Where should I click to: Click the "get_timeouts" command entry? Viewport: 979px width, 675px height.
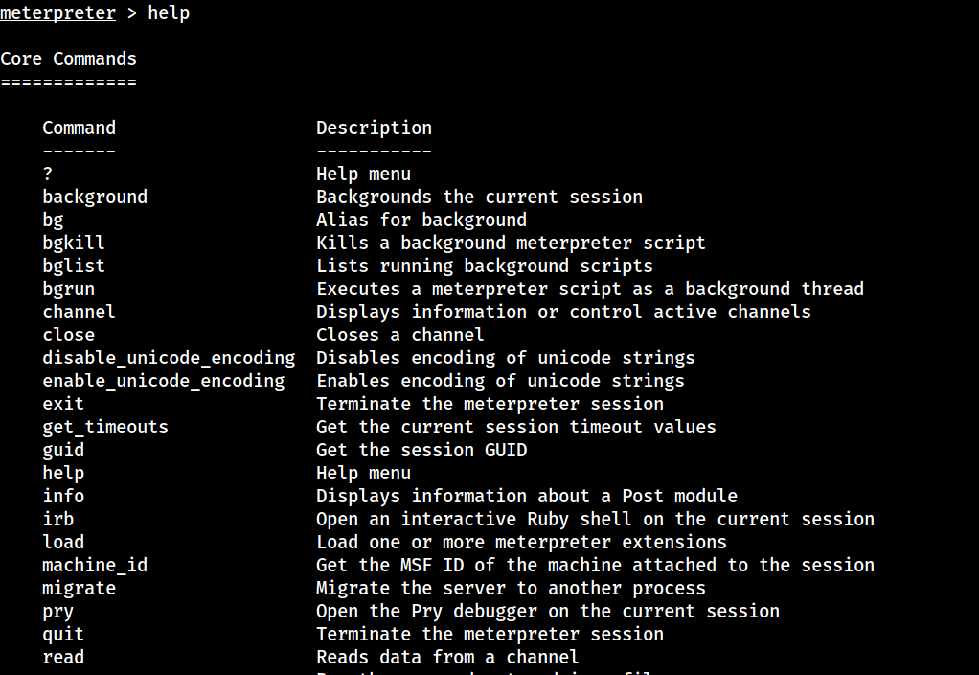[105, 428]
